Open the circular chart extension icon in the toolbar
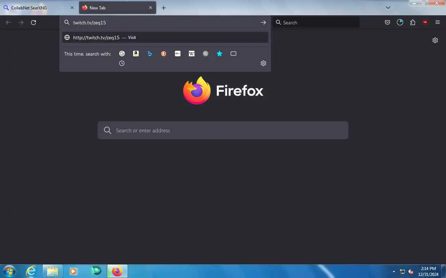The image size is (446, 278). click(x=400, y=23)
